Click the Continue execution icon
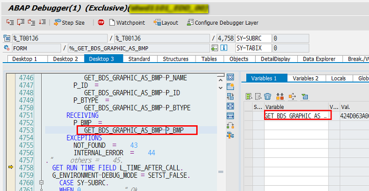The height and width of the screenshot is (191, 369). click(42, 22)
